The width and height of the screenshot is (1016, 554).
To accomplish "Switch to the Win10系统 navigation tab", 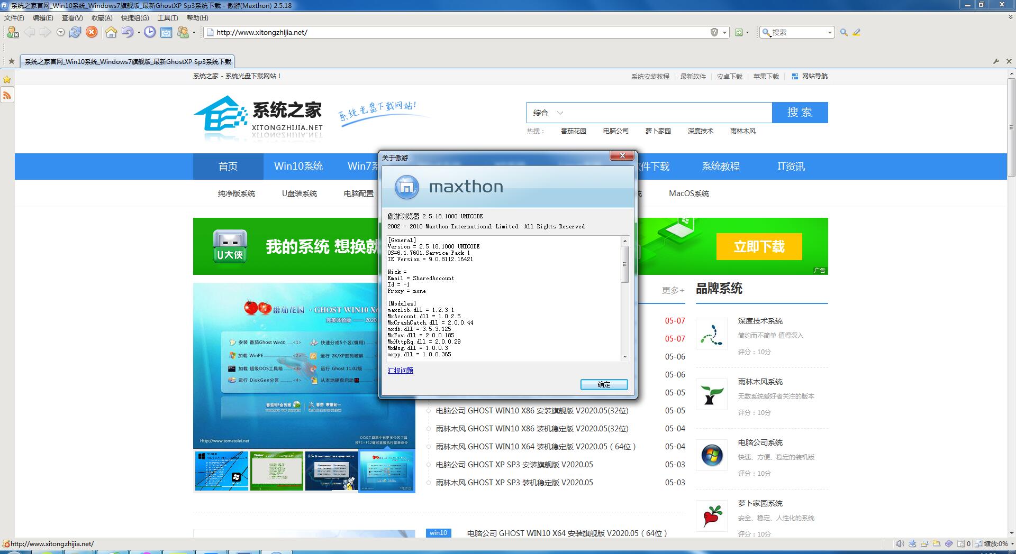I will [298, 167].
